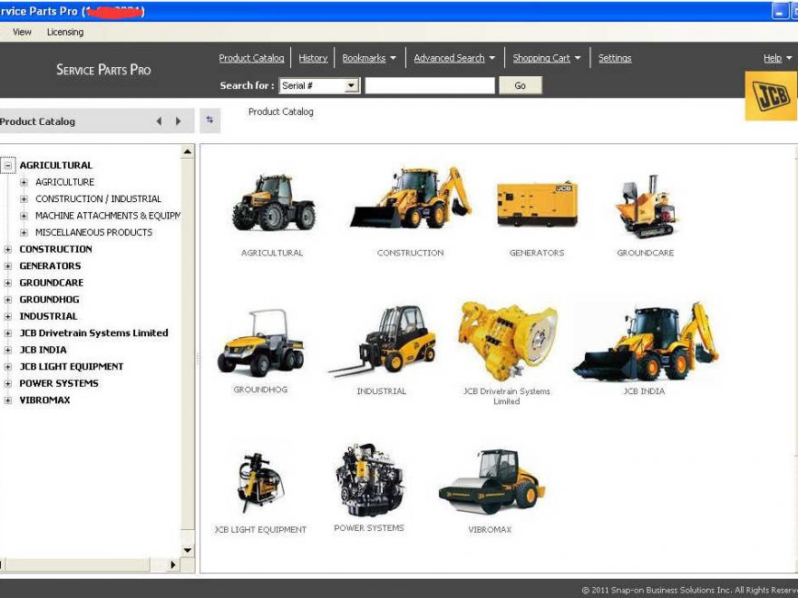
Task: Click the JCB logo
Action: 771,96
